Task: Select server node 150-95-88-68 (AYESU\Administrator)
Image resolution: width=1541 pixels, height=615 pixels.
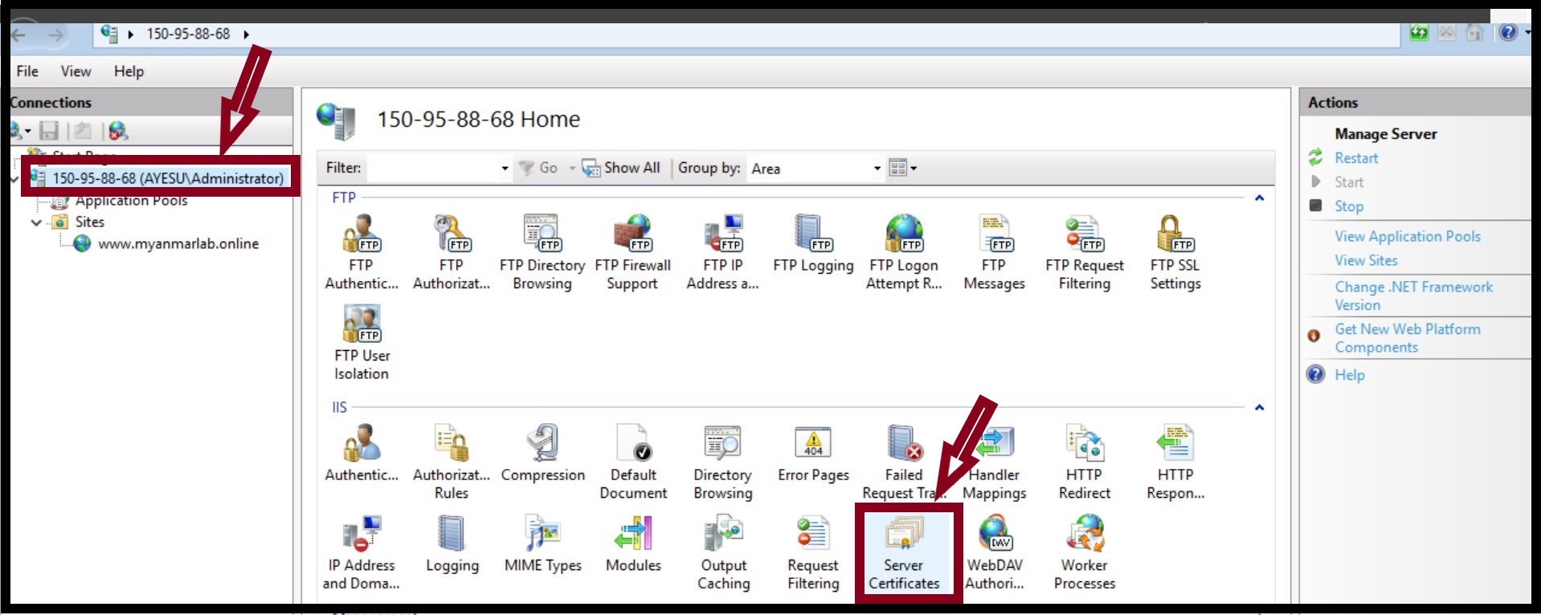Action: pyautogui.click(x=157, y=177)
